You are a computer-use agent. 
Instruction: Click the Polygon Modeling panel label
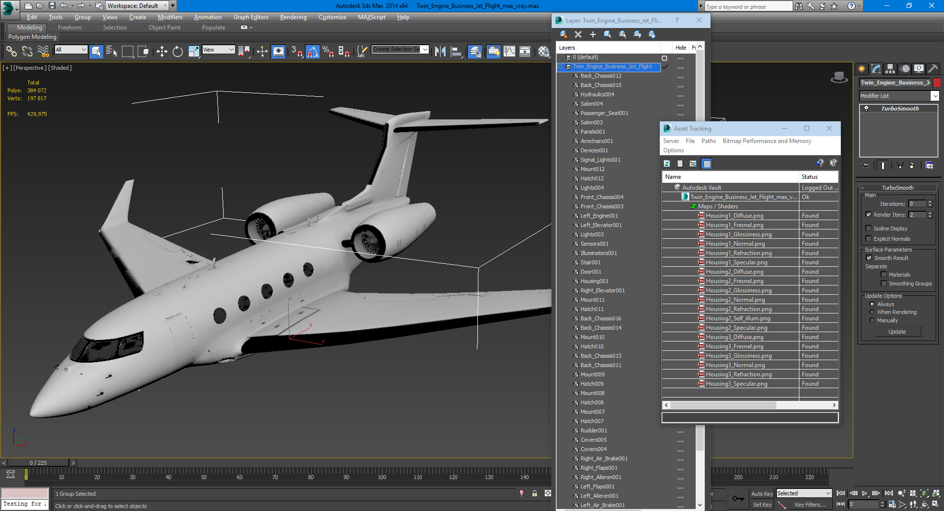coord(32,37)
